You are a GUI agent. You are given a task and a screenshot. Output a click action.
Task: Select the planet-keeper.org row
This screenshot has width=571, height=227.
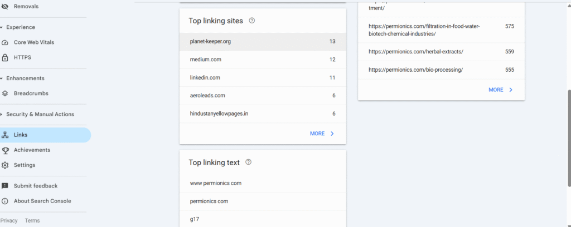262,41
